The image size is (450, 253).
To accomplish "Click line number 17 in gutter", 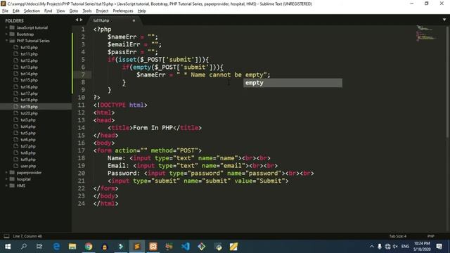I will click(x=82, y=150).
